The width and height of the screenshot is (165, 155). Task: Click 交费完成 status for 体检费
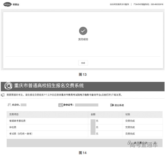click(130, 127)
